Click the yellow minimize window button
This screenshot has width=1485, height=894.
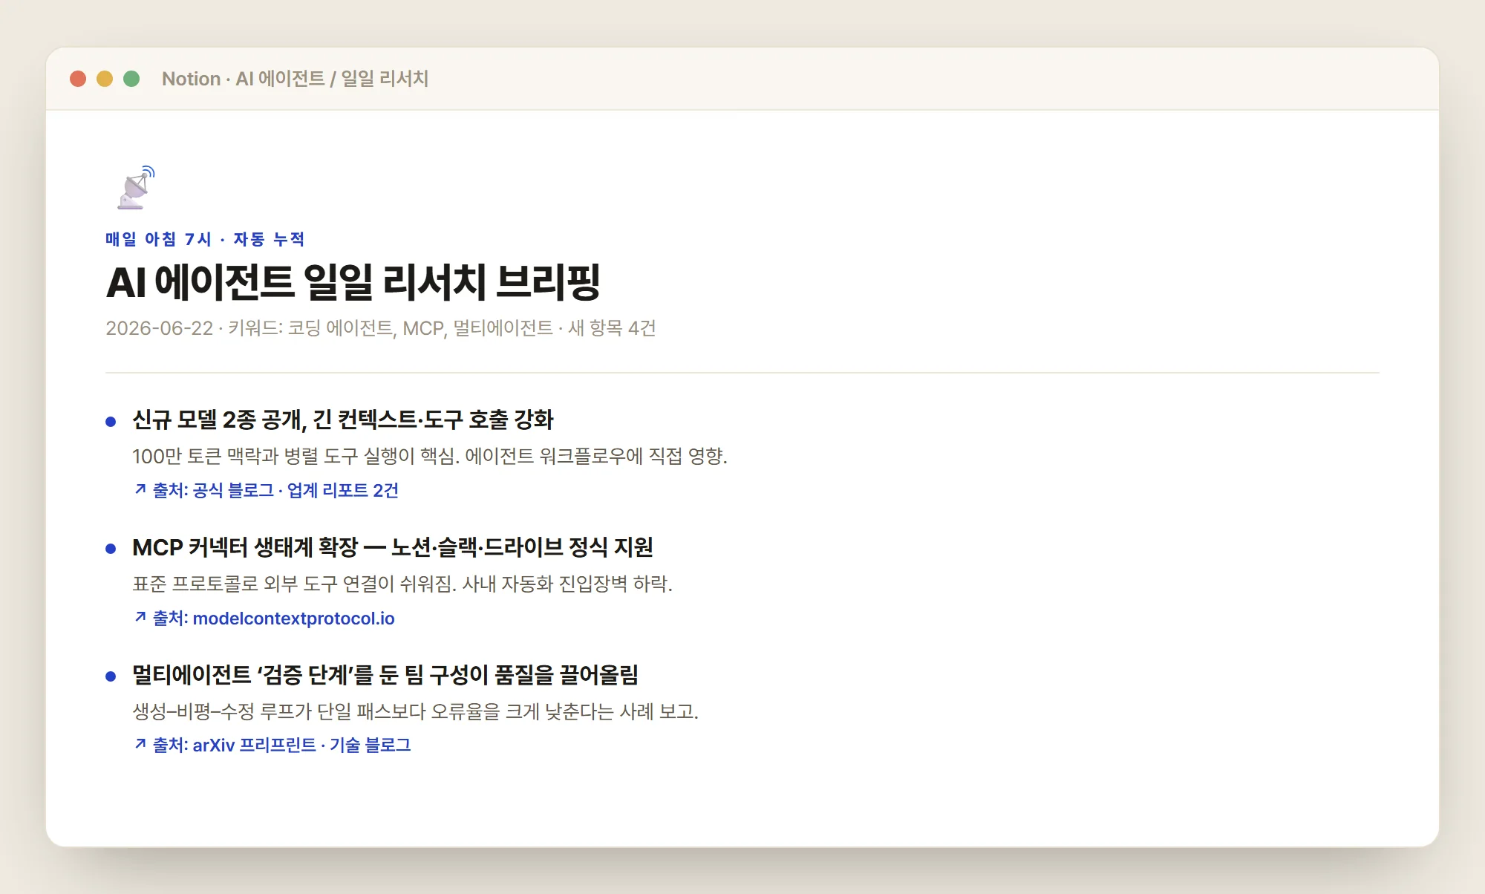click(105, 79)
